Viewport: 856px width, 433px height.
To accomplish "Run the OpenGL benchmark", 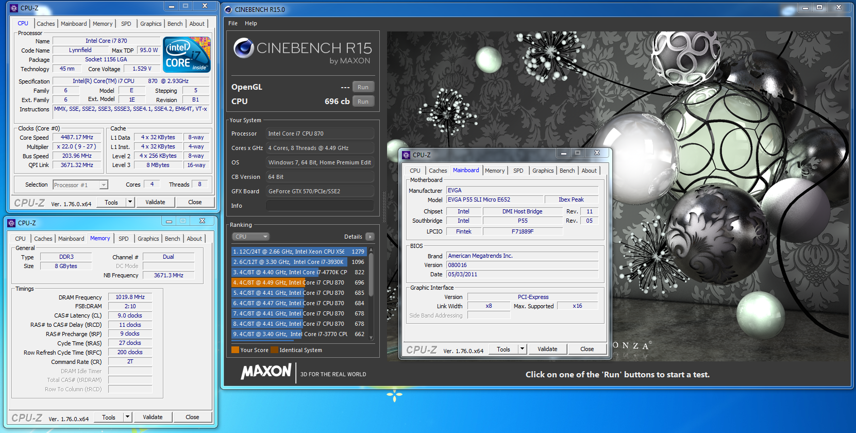I will coord(363,87).
